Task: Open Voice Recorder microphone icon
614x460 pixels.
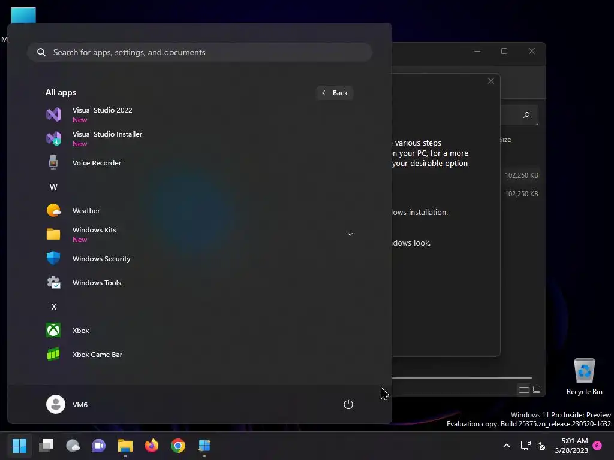Action: click(53, 162)
